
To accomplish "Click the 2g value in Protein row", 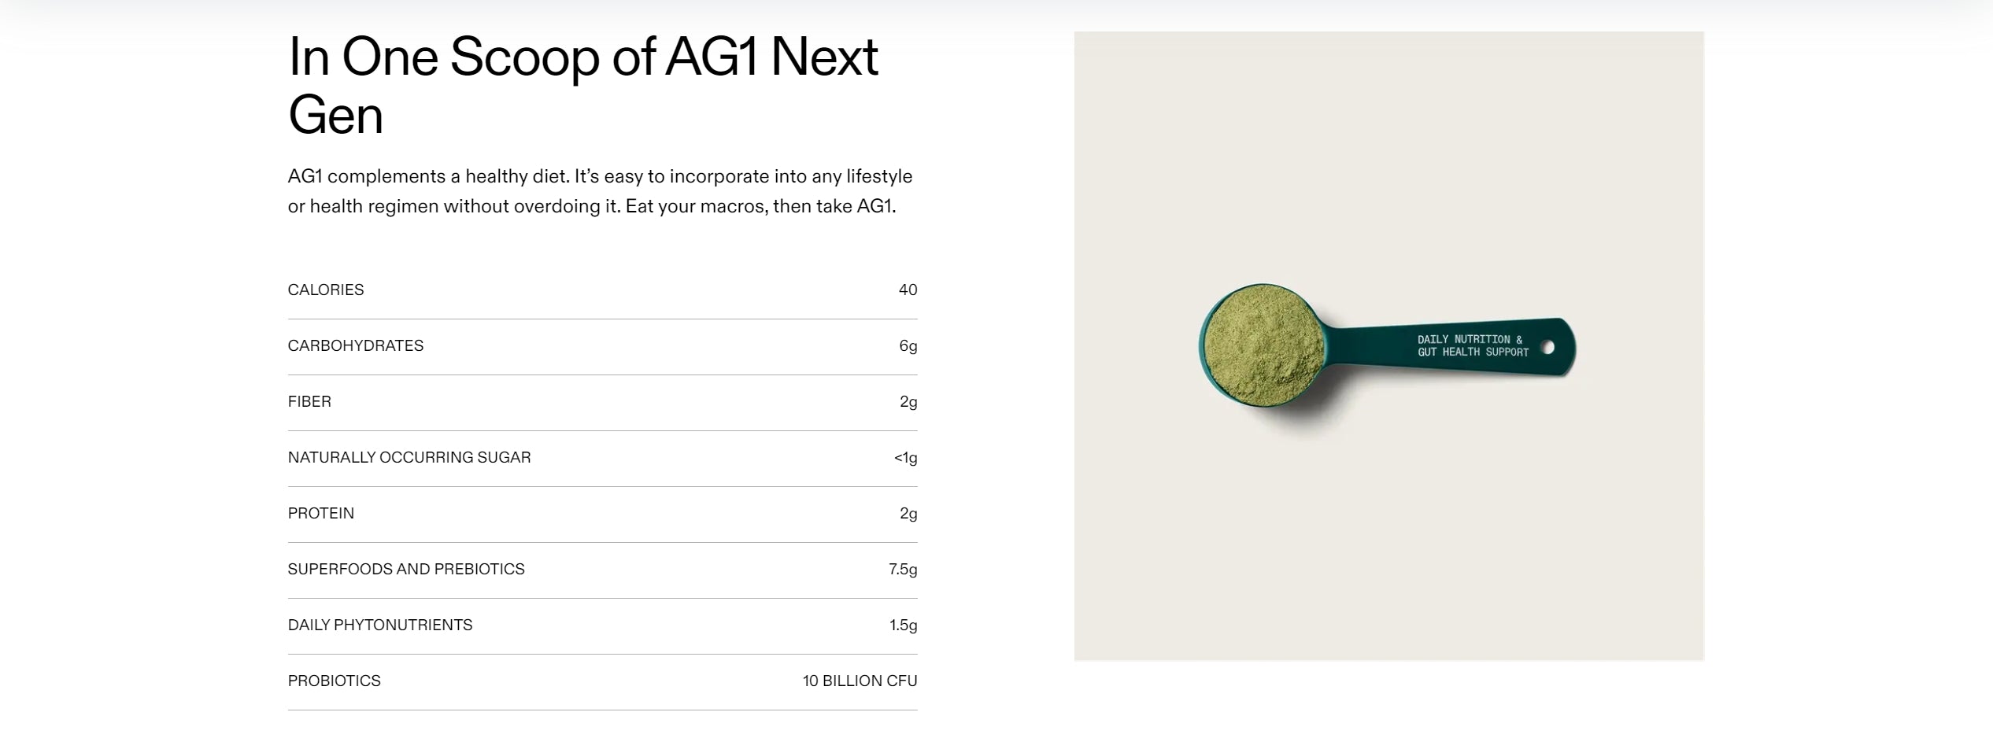I will click(x=908, y=513).
